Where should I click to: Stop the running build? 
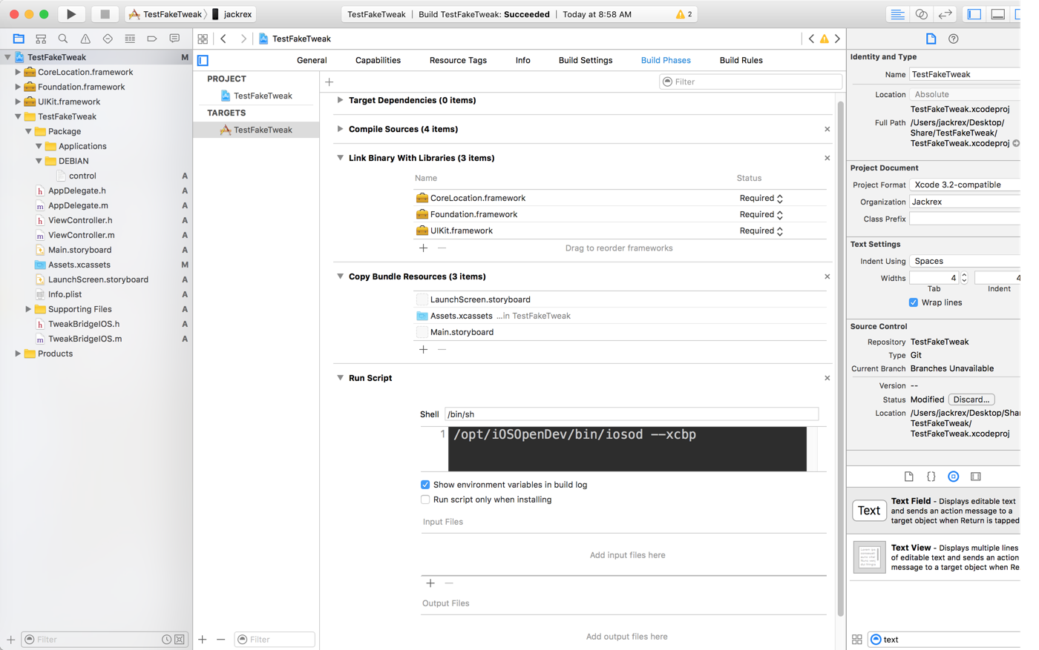(x=105, y=14)
